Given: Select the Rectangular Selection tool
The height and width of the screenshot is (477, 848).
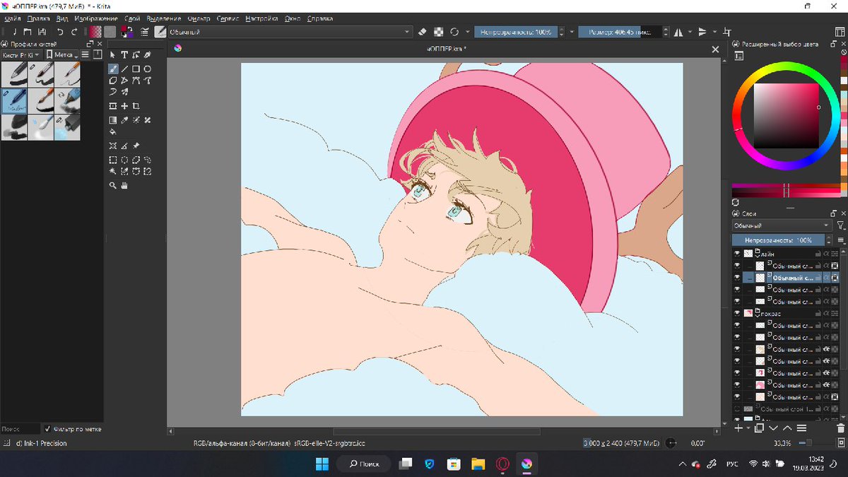Looking at the screenshot, I should point(112,160).
